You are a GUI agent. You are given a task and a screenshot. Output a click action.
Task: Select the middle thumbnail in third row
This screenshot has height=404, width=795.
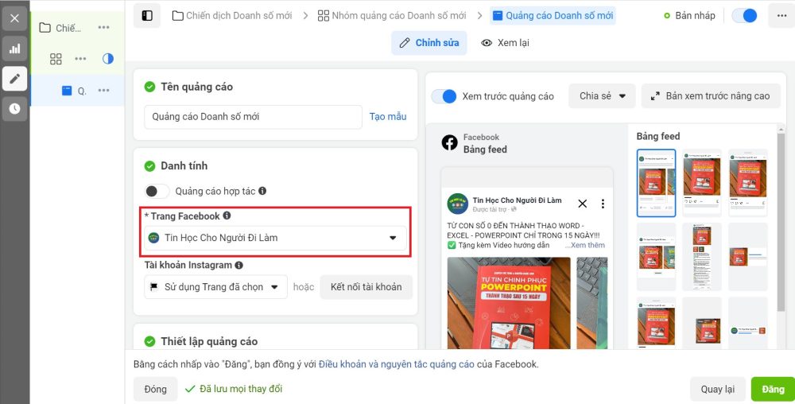pyautogui.click(x=702, y=324)
